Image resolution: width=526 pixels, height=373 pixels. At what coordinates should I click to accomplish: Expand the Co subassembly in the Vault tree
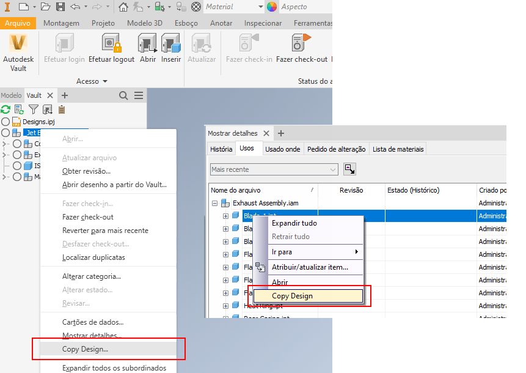[x=4, y=144]
